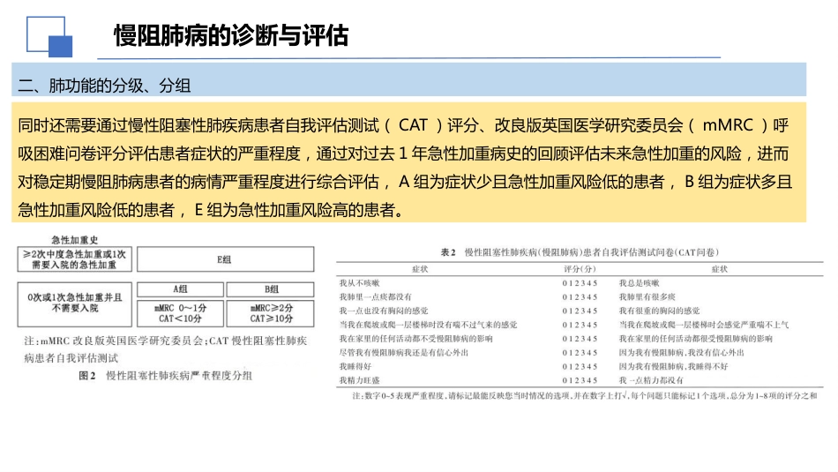
Task: Click the table cell '我一点也没有胸闷的感觉'
Action: 383,311
